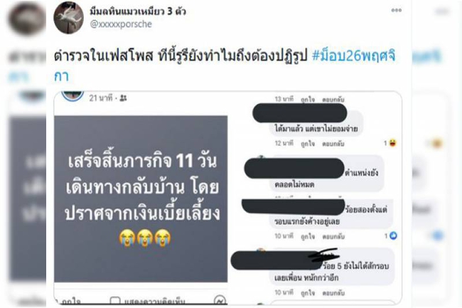Open the author's Thai display name

click(138, 11)
